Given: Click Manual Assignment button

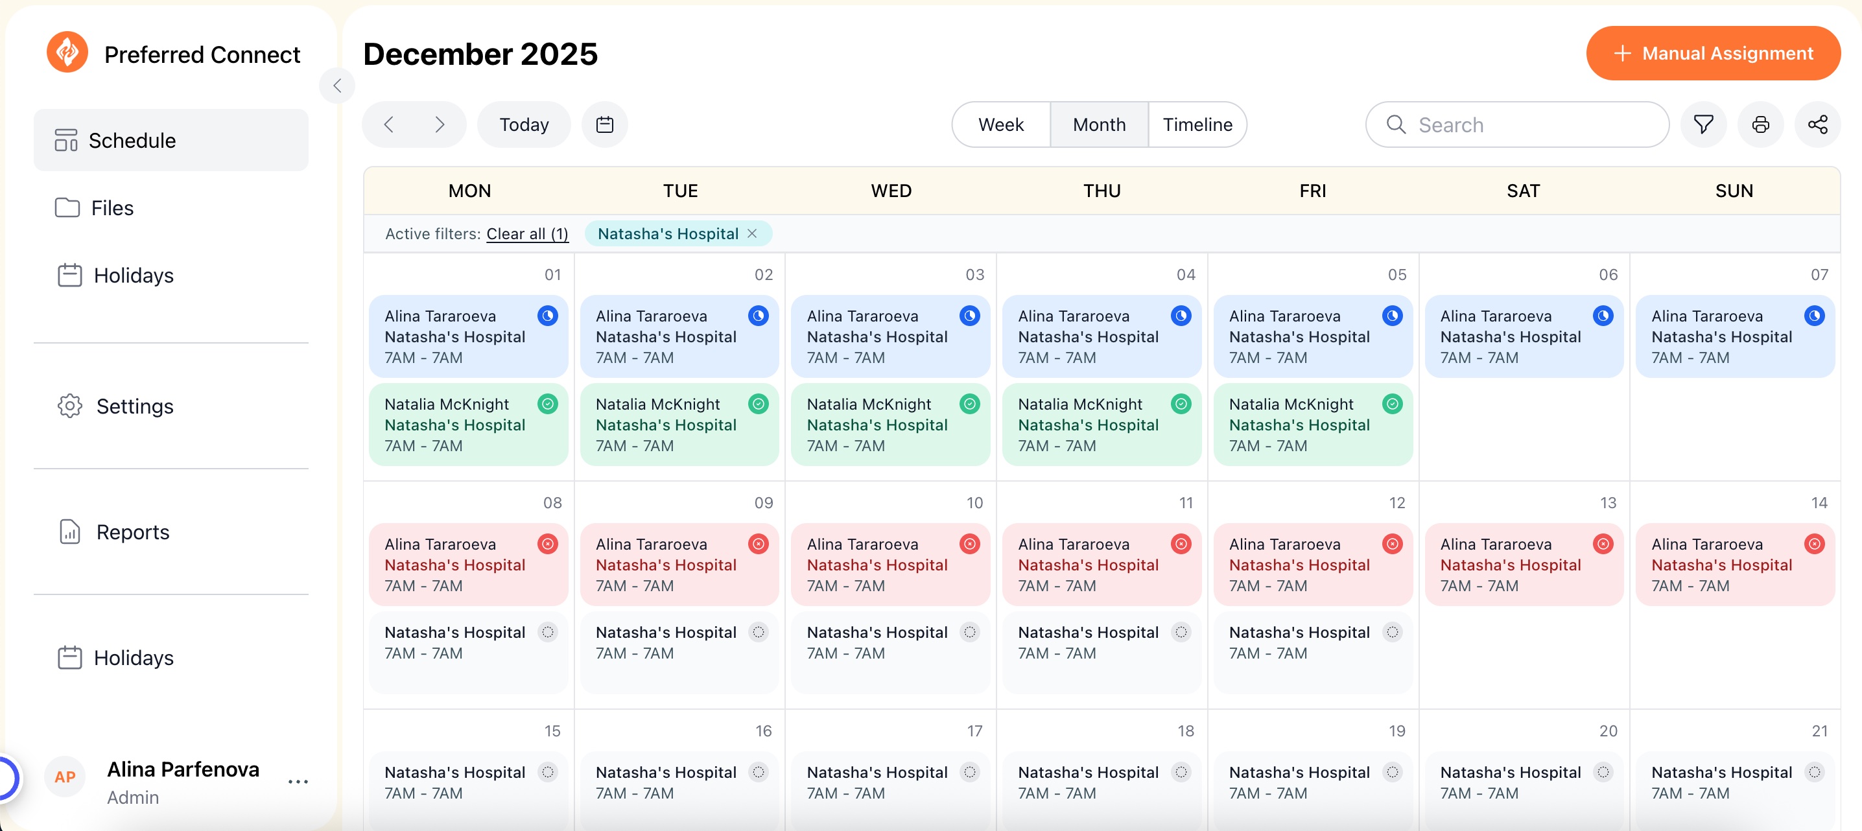Looking at the screenshot, I should [x=1713, y=53].
